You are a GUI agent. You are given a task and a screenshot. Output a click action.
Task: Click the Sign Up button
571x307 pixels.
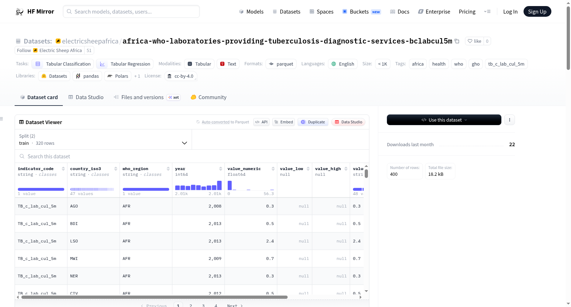point(537,11)
